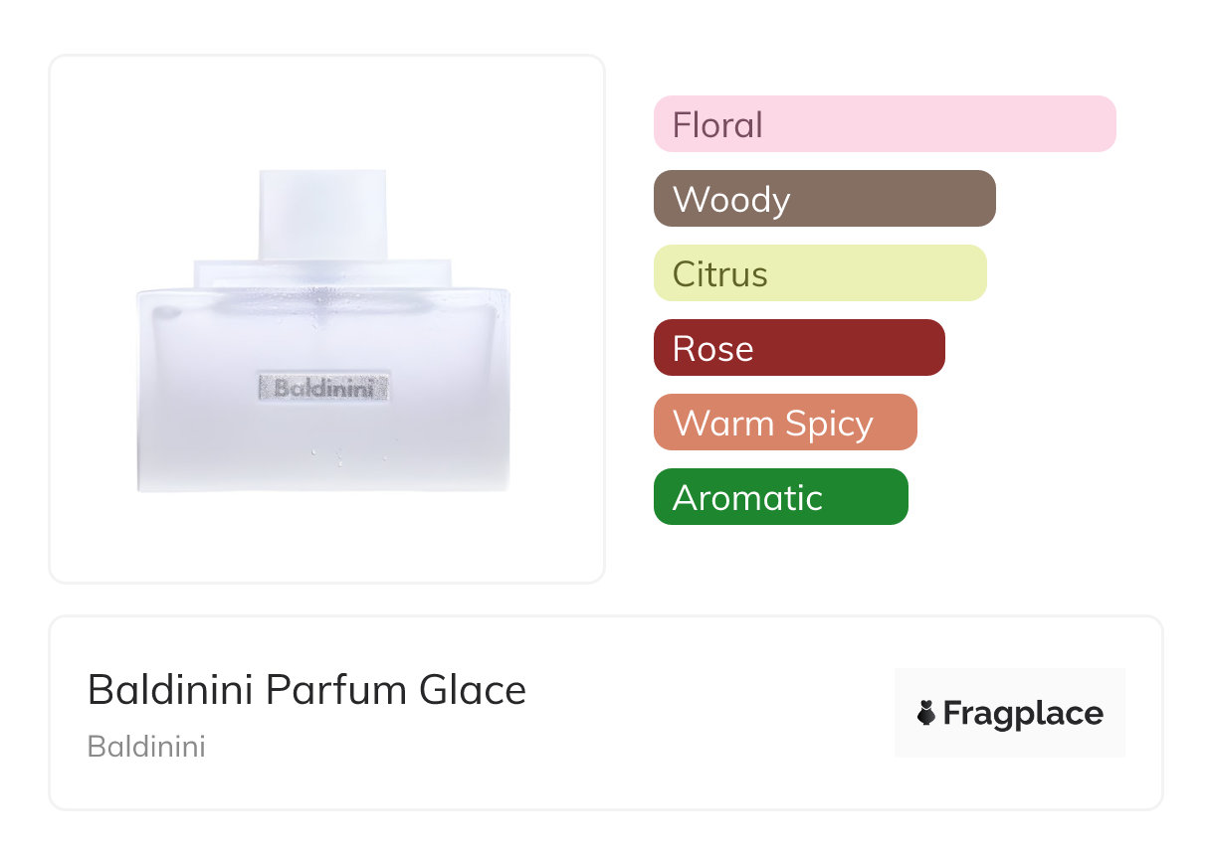Select the pink Floral accord bar
The height and width of the screenshot is (859, 1212).
tap(885, 124)
